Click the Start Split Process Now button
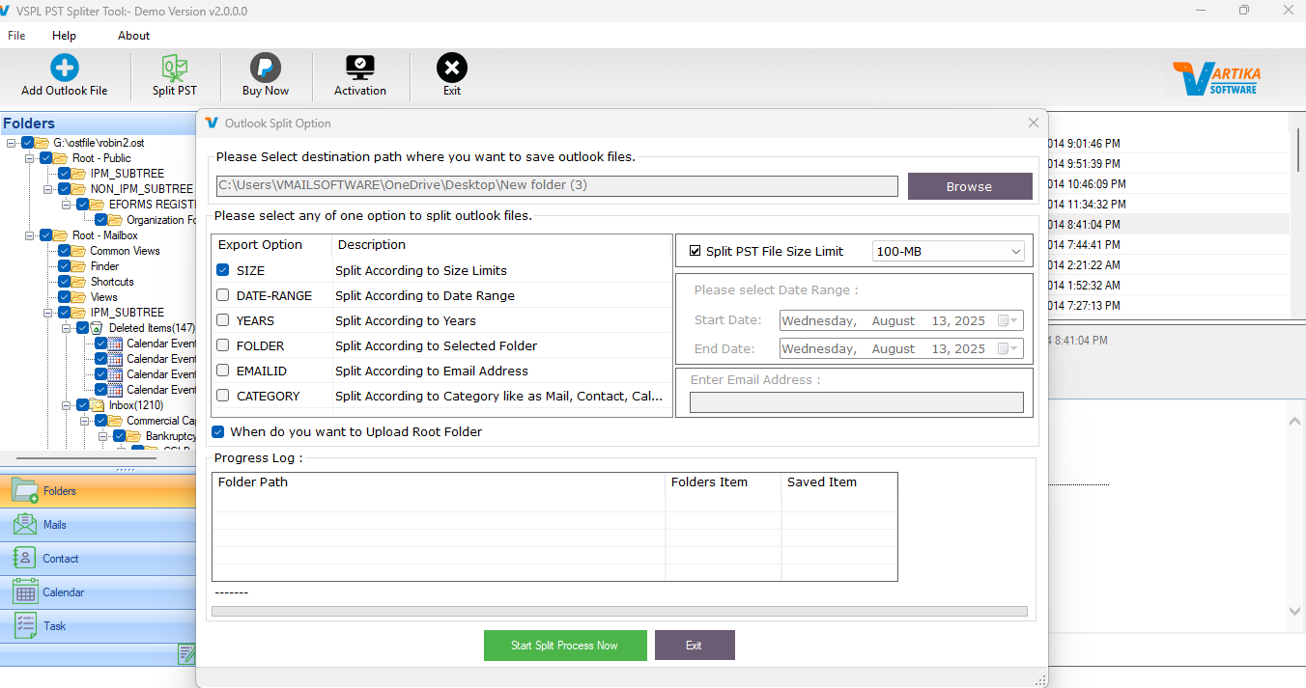 pyautogui.click(x=565, y=645)
